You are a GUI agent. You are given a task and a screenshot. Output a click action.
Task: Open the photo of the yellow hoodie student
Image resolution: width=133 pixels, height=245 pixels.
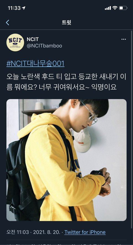pos(66,160)
